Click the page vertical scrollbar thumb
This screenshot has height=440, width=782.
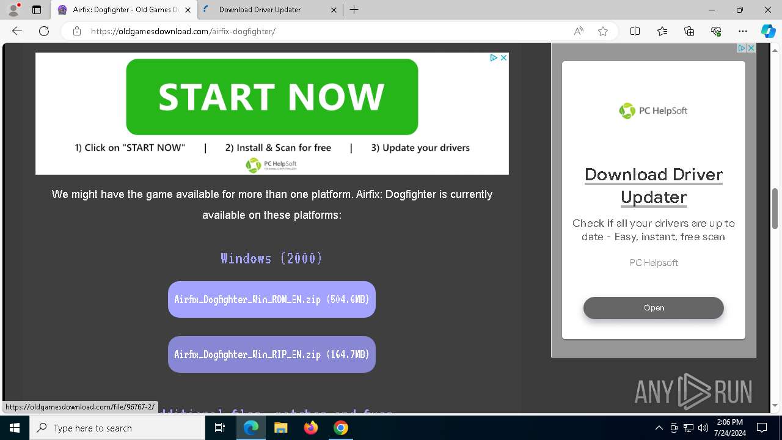tap(775, 209)
